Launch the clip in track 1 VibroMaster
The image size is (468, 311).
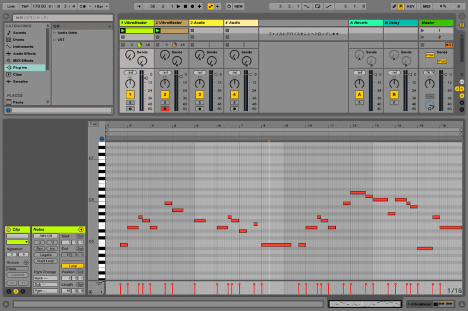point(123,30)
